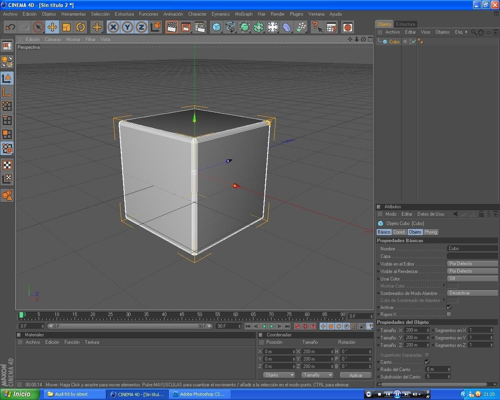Open the layout switcher icon in left sidebar
The height and width of the screenshot is (400, 500).
click(x=7, y=46)
